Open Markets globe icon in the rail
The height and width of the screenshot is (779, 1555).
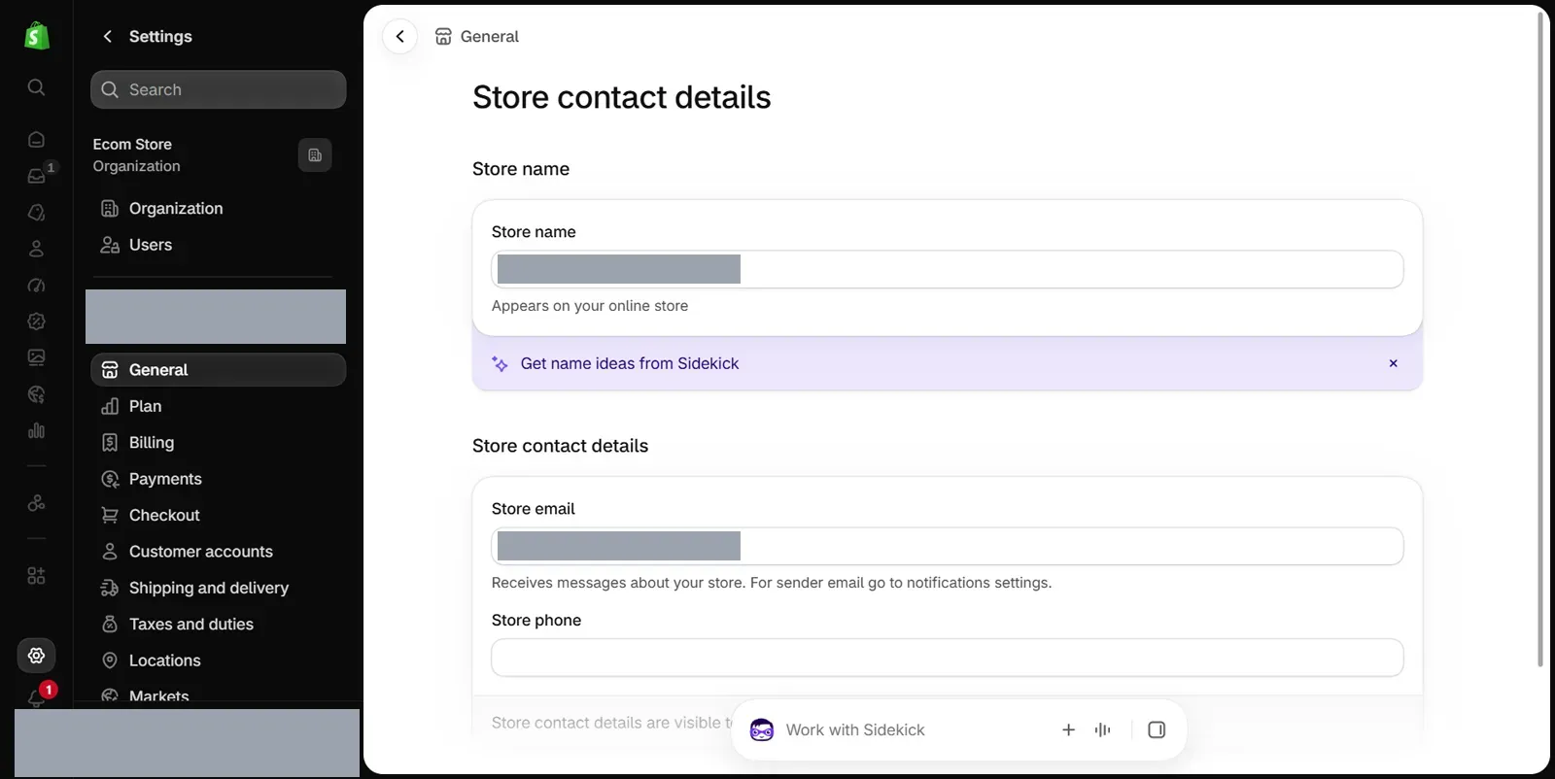(36, 394)
